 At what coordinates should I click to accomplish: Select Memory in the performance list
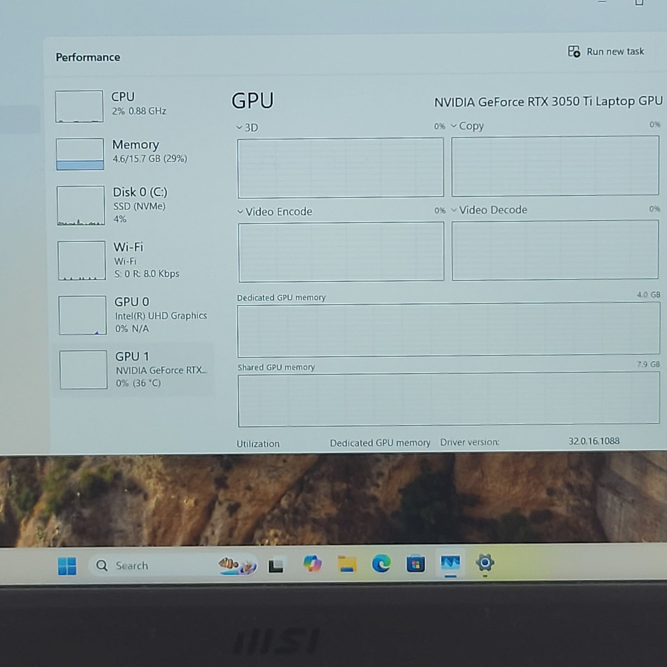click(x=133, y=154)
